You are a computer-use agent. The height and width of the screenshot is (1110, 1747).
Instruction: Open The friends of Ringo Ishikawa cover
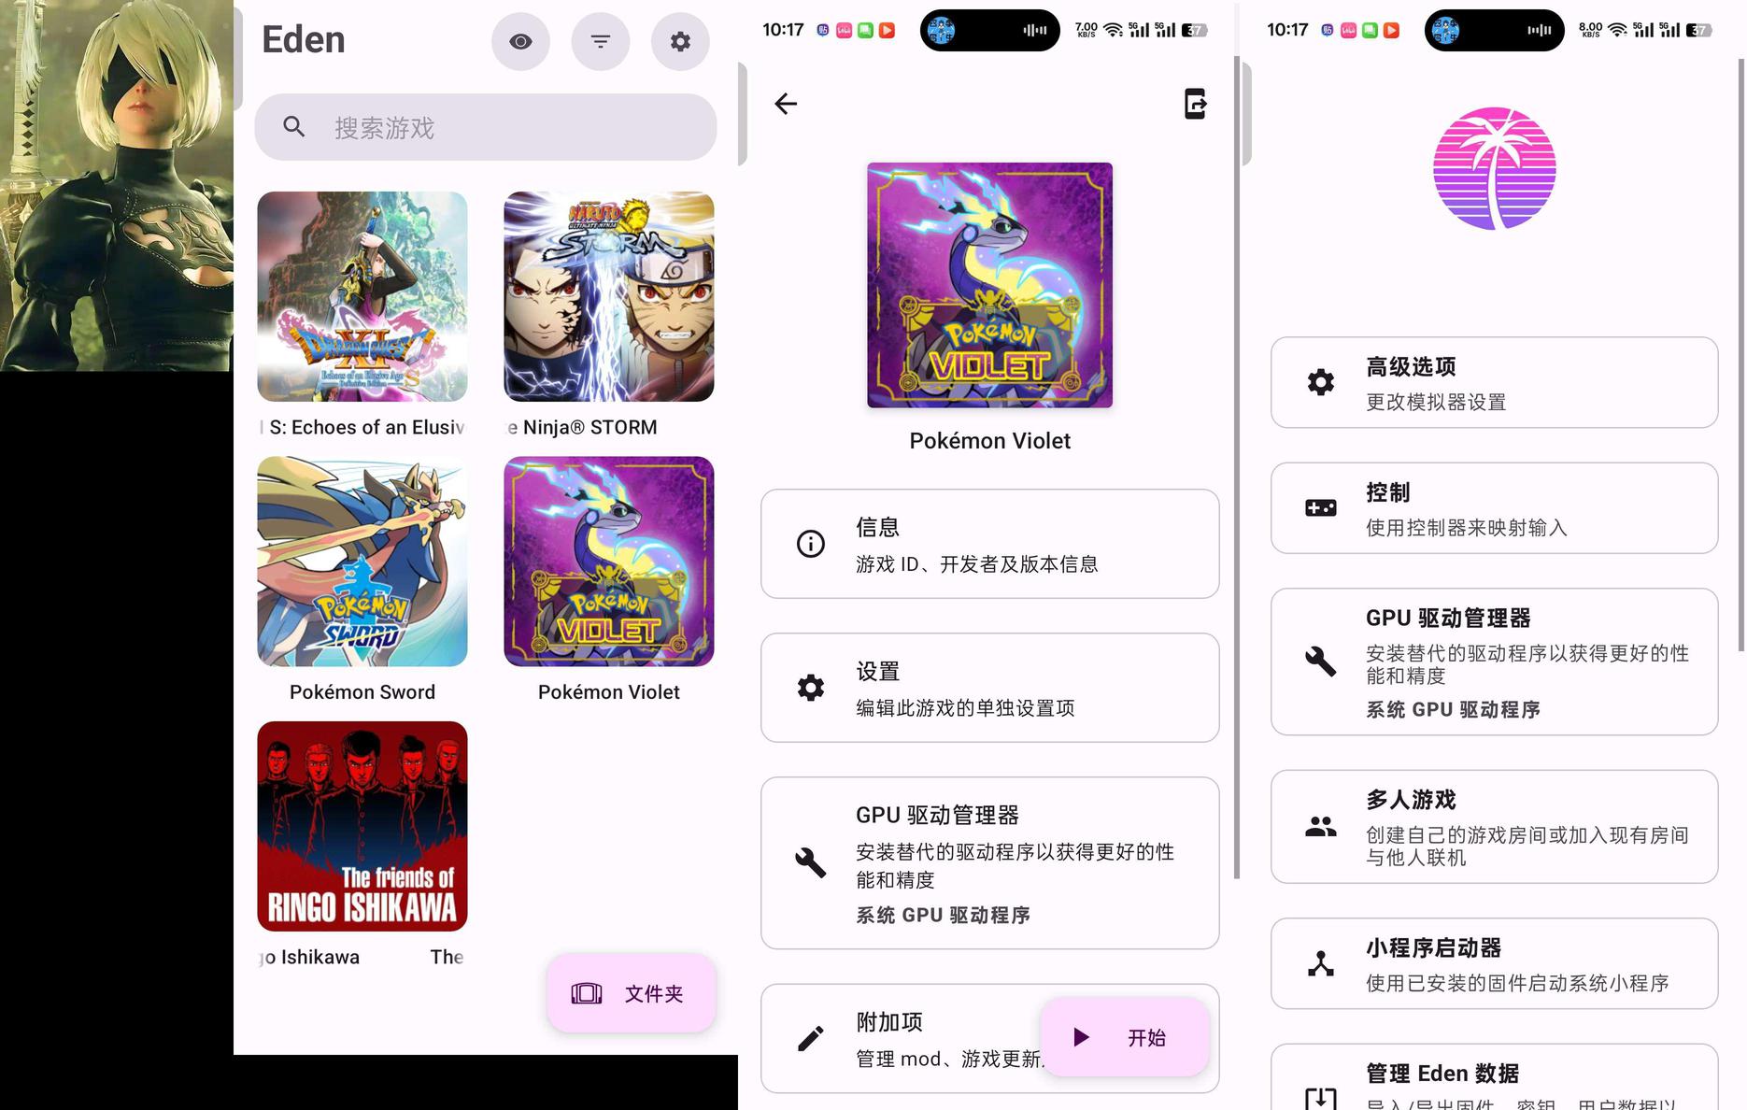tap(362, 826)
